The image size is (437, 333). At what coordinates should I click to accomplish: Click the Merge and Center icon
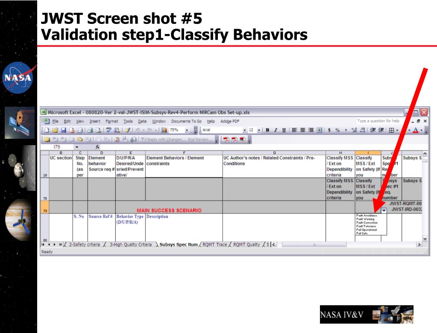click(320, 130)
